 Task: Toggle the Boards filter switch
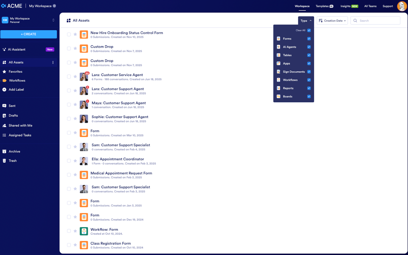[x=309, y=96]
